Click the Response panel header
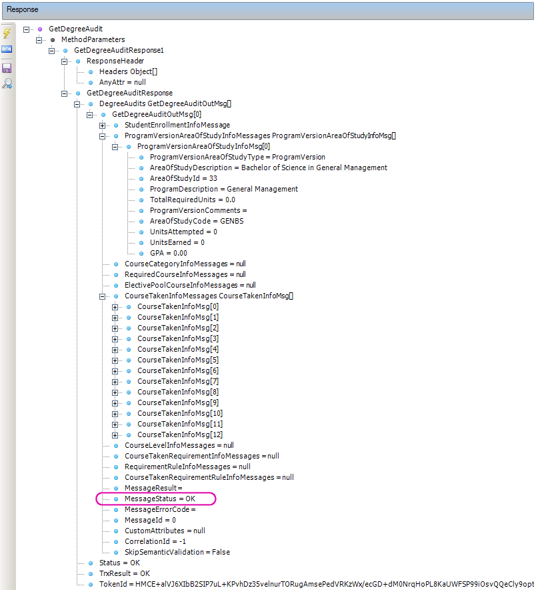Image resolution: width=536 pixels, height=590 pixels. point(267,10)
